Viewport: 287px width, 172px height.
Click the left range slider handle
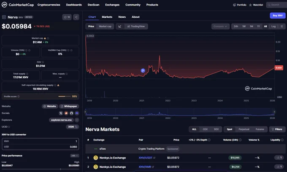click(x=85, y=112)
